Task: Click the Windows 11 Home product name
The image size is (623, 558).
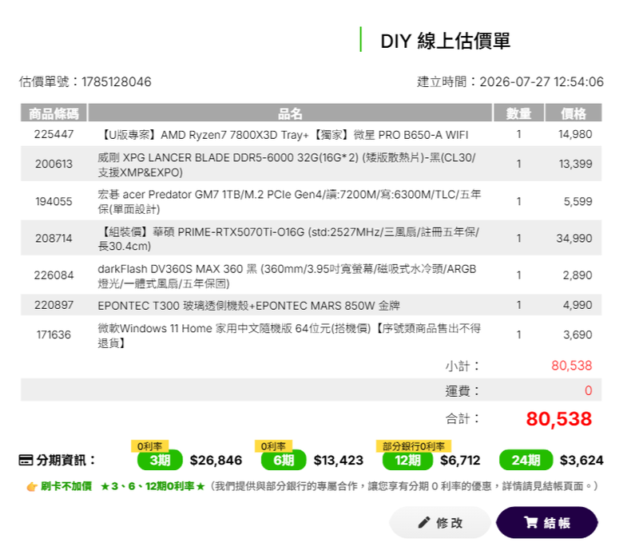Action: [289, 335]
